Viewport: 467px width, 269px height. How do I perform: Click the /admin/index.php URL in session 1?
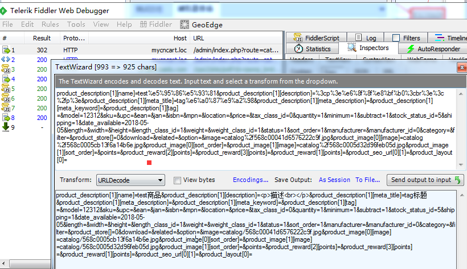click(x=236, y=50)
